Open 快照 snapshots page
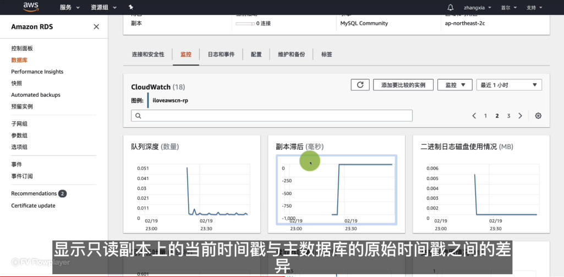This screenshot has height=277, width=564. coord(17,83)
